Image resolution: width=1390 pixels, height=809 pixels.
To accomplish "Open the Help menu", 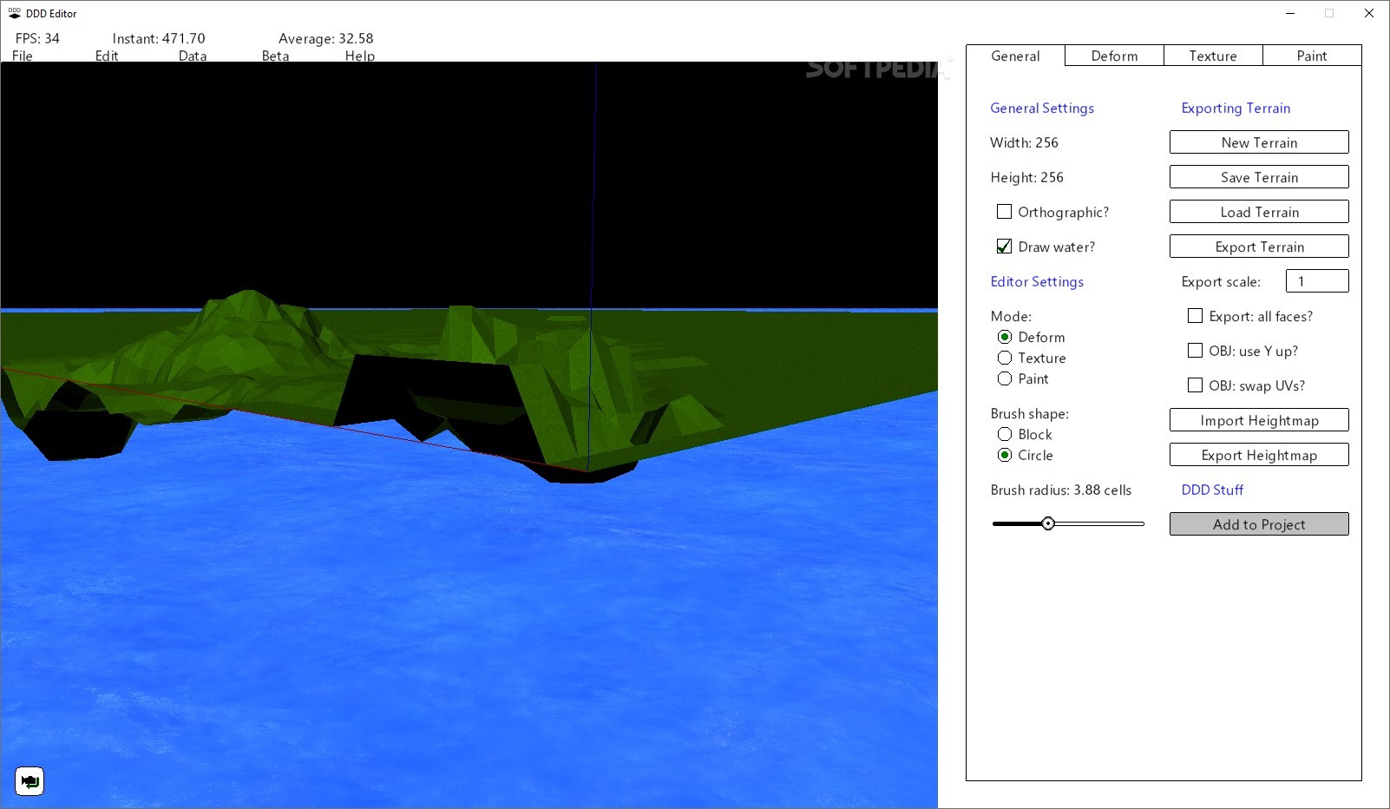I will point(360,56).
